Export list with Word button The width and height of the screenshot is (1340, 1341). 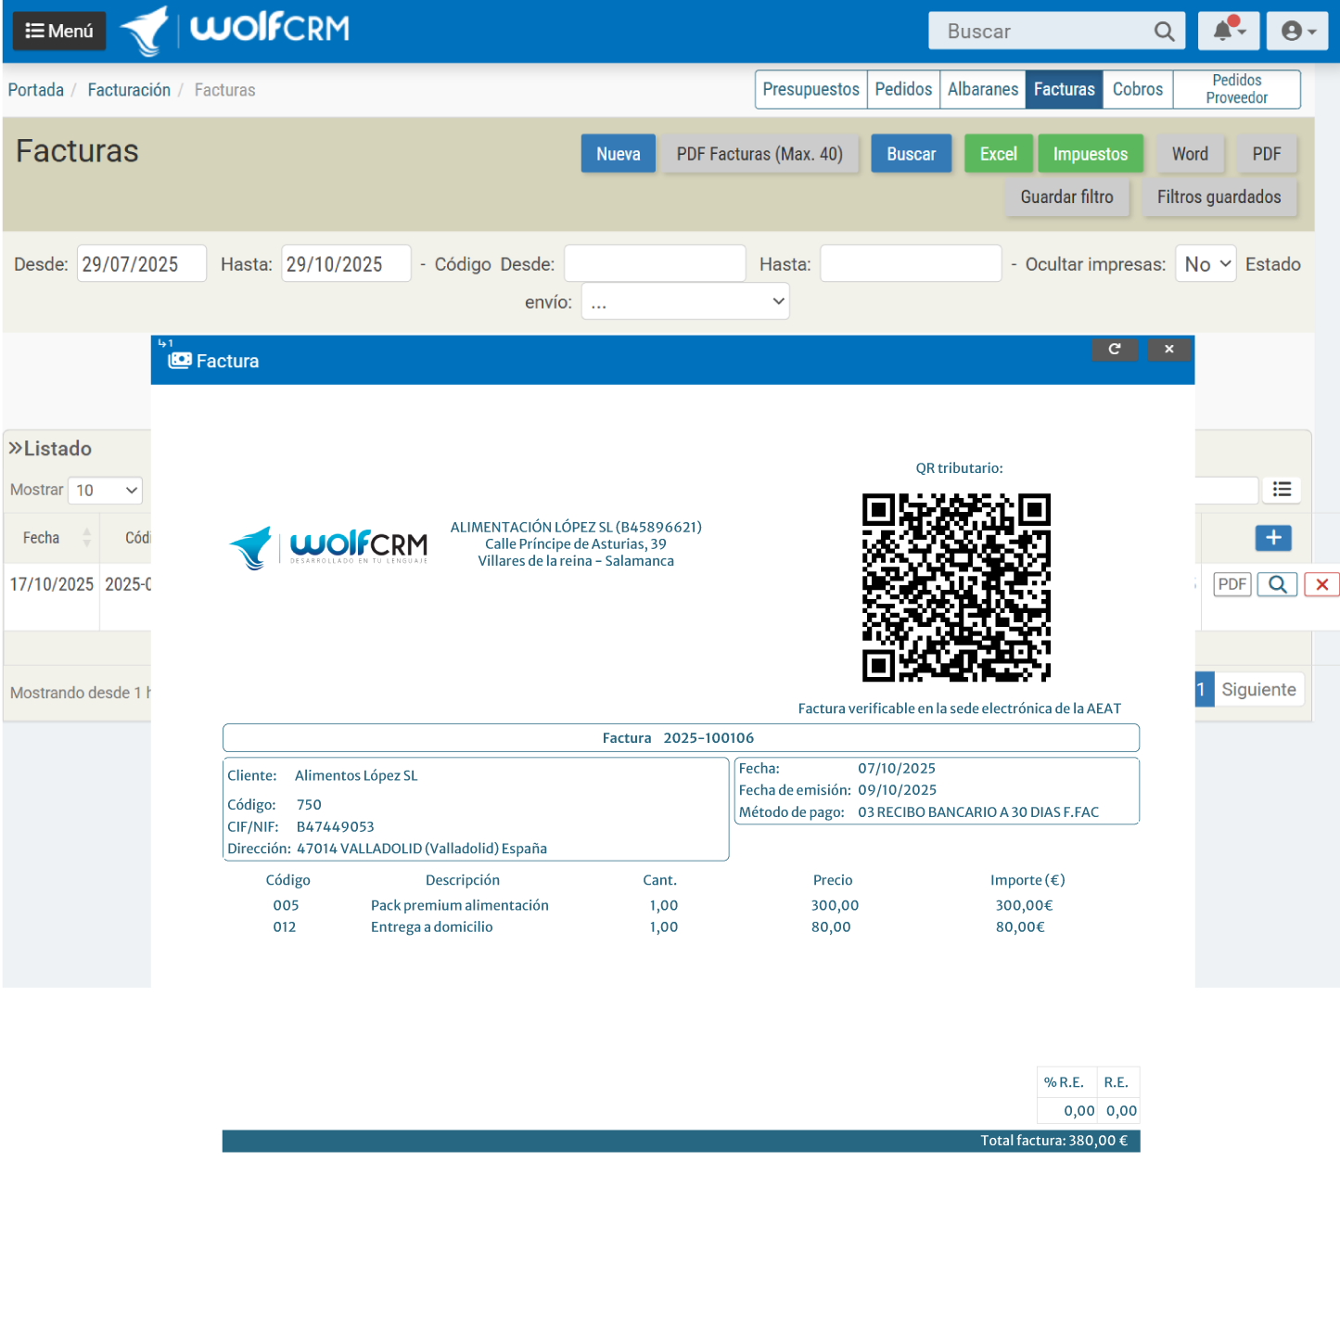[x=1190, y=154]
